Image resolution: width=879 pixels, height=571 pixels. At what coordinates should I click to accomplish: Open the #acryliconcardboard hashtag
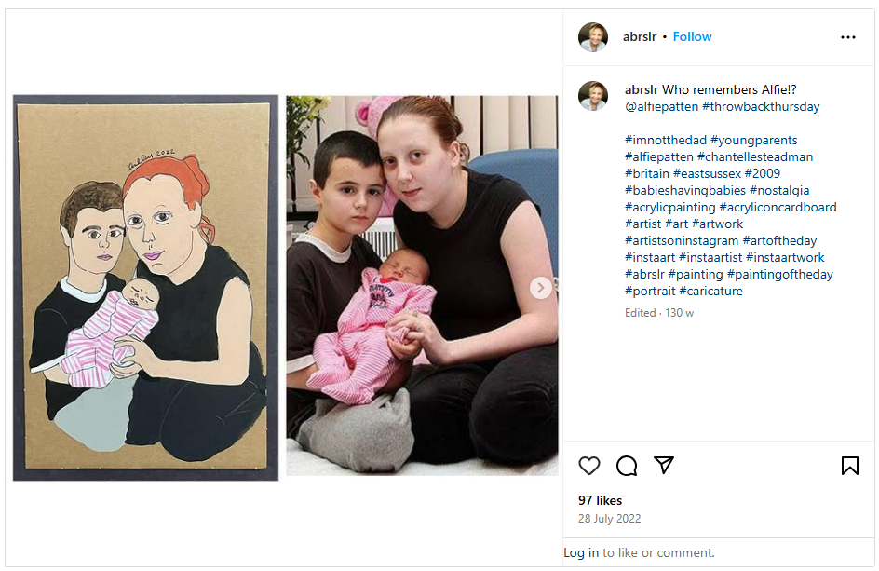point(778,207)
